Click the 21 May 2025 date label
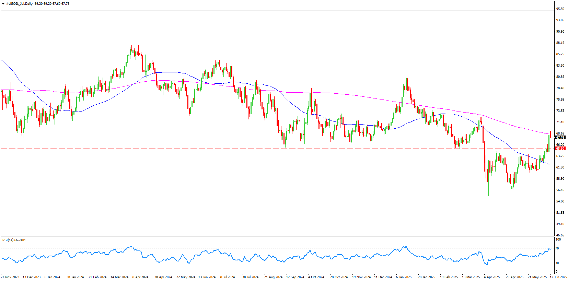 537,277
